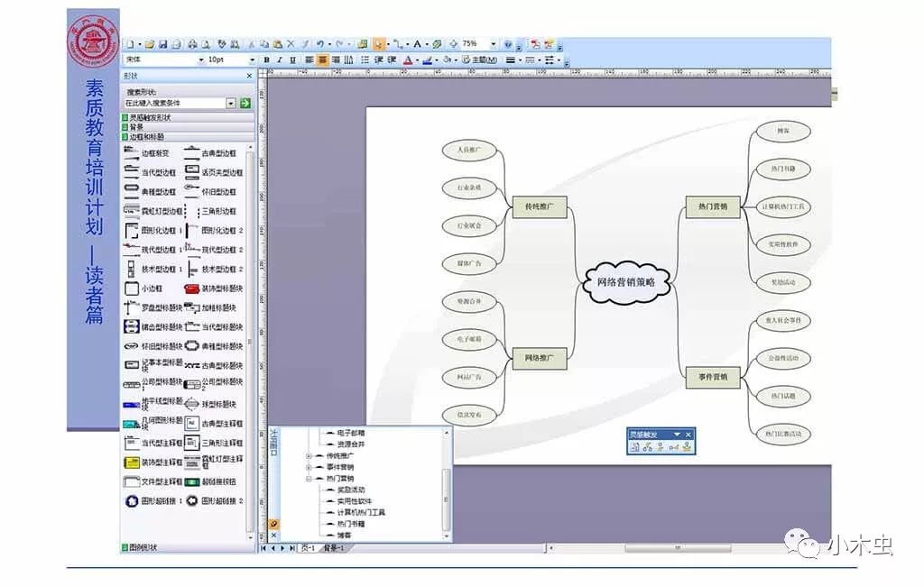Open the font size 10pt dropdown
The image size is (924, 586).
[x=252, y=60]
